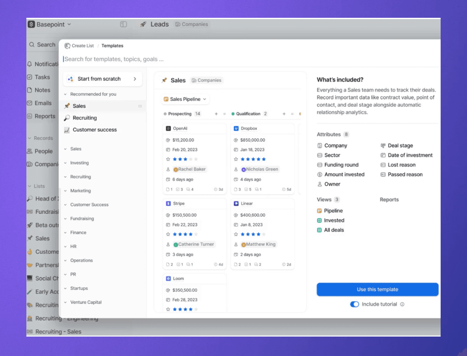Open the Invested view under Views
The height and width of the screenshot is (356, 467).
pyautogui.click(x=334, y=220)
